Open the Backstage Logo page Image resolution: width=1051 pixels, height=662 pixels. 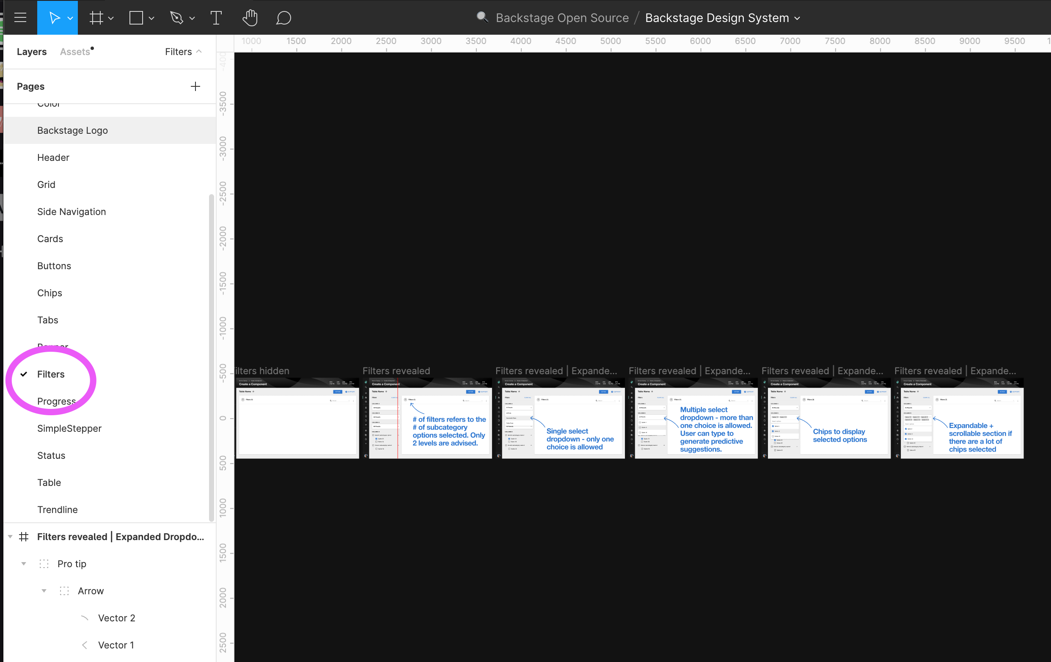click(110, 130)
